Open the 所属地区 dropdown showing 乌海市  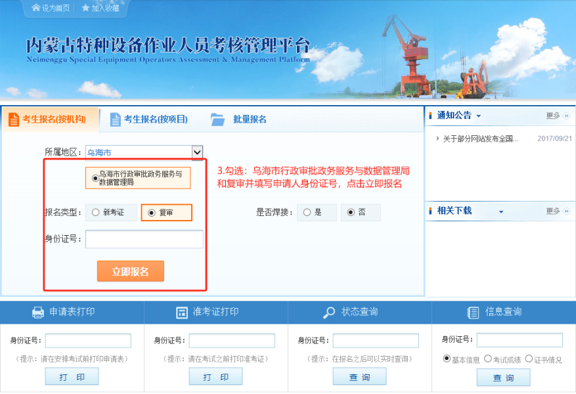click(x=196, y=152)
